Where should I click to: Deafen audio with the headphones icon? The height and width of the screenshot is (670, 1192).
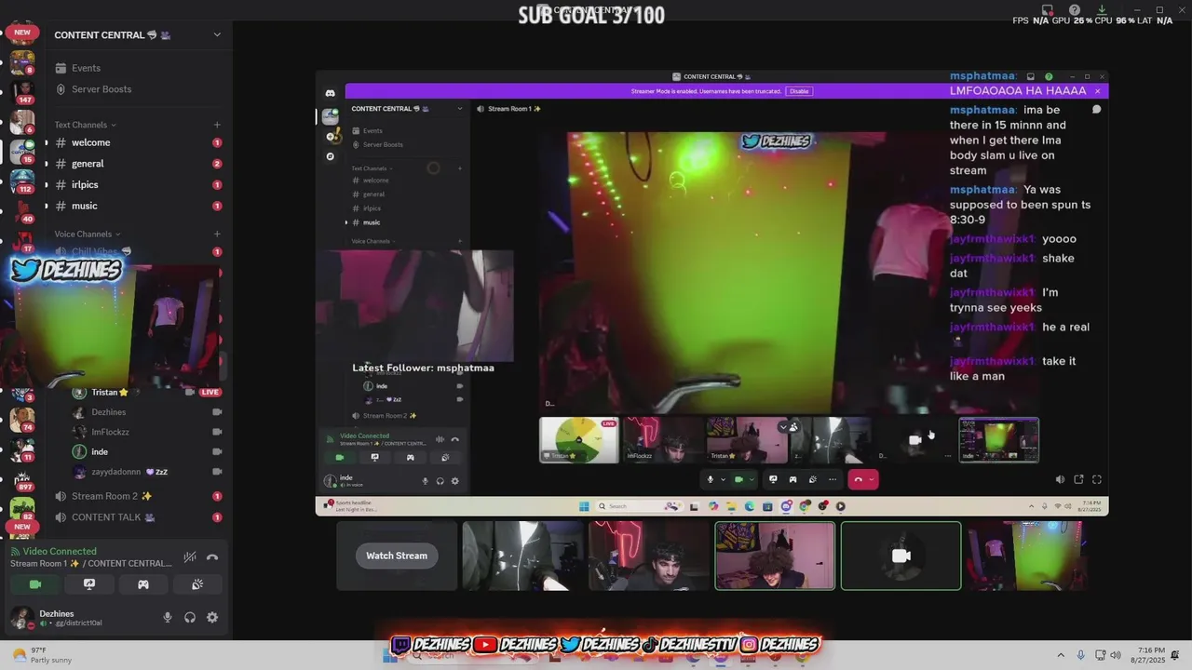(x=190, y=617)
